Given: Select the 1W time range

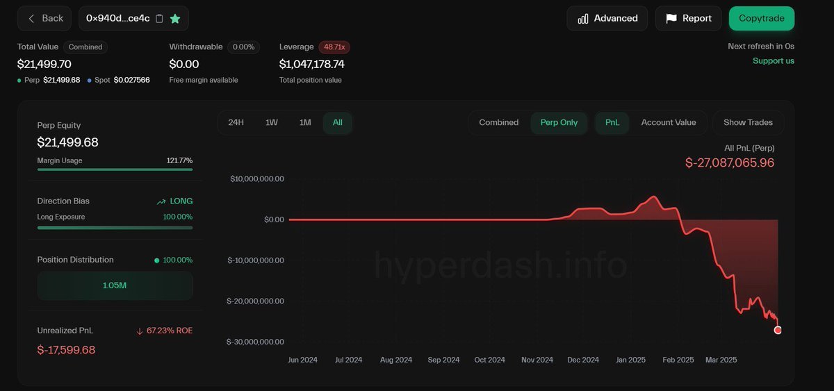Looking at the screenshot, I should click(272, 122).
